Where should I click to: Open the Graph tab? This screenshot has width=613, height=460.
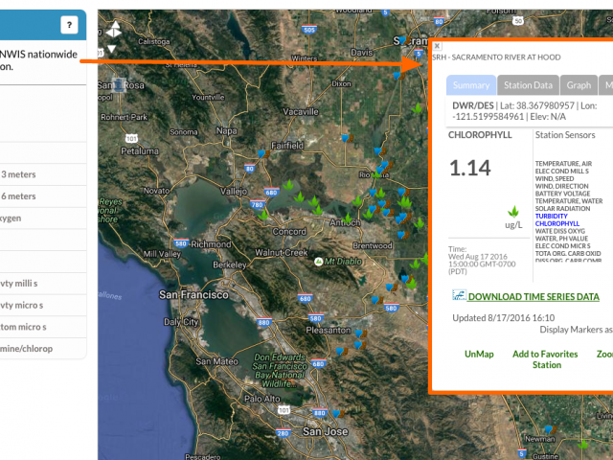pyautogui.click(x=579, y=85)
